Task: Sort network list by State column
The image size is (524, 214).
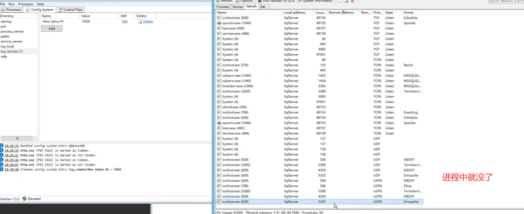Action: click(x=392, y=12)
